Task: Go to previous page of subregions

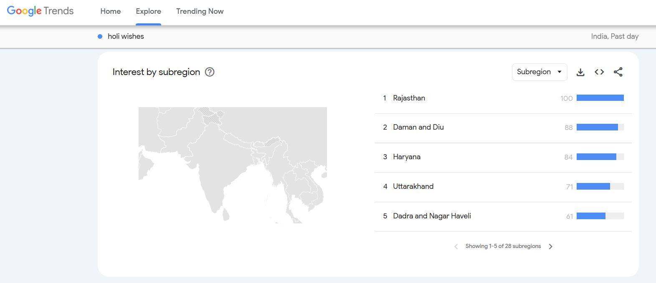Action: click(456, 246)
